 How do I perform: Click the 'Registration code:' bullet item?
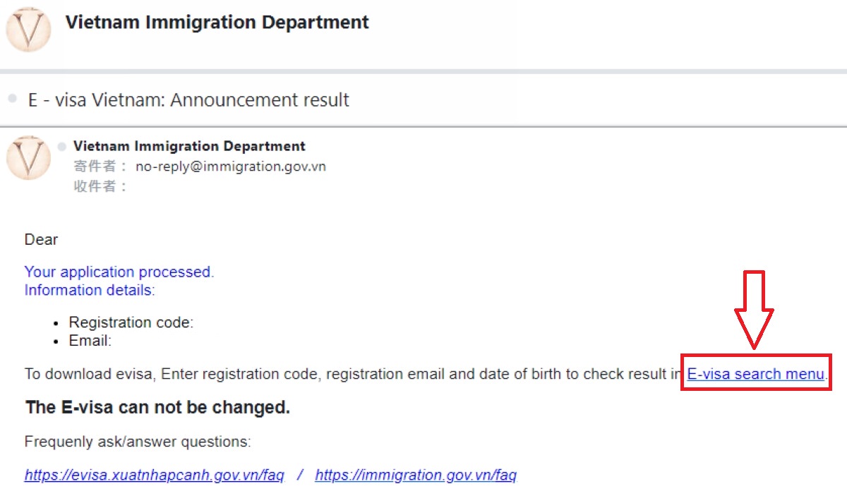(x=131, y=322)
